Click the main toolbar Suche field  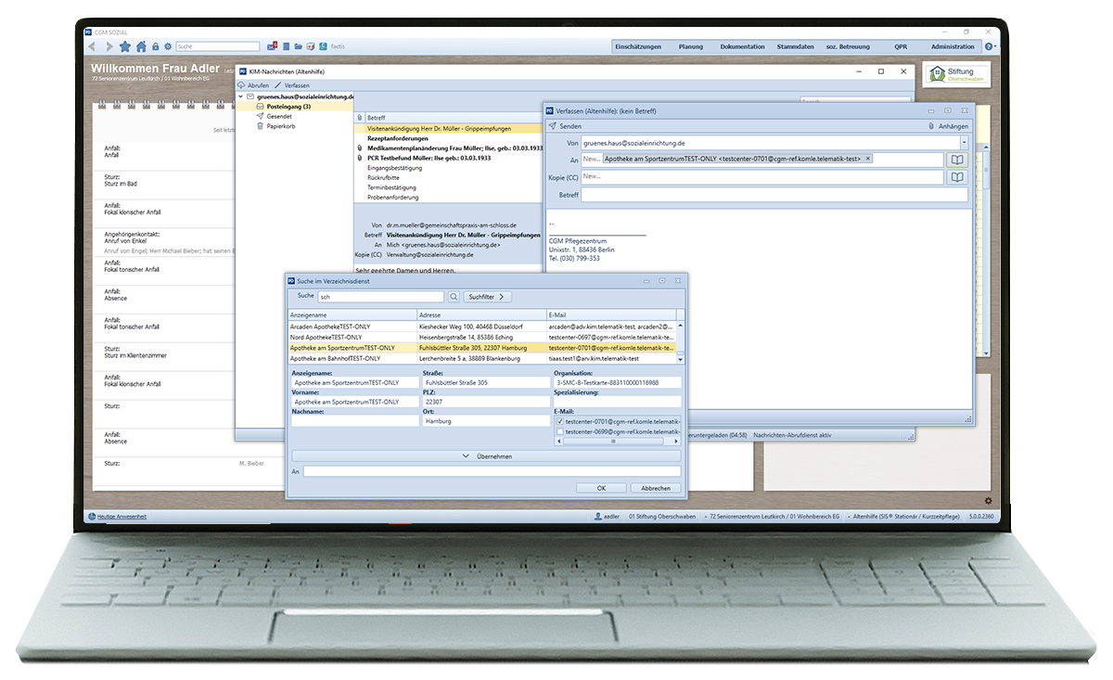click(218, 46)
